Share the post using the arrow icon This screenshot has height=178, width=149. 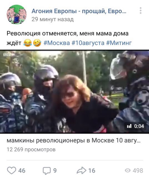coord(82,171)
